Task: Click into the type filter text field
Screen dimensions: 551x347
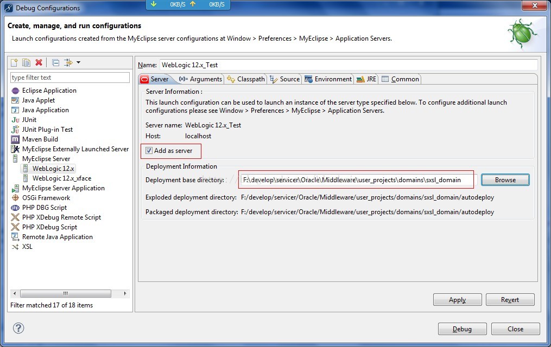Action: tap(70, 78)
